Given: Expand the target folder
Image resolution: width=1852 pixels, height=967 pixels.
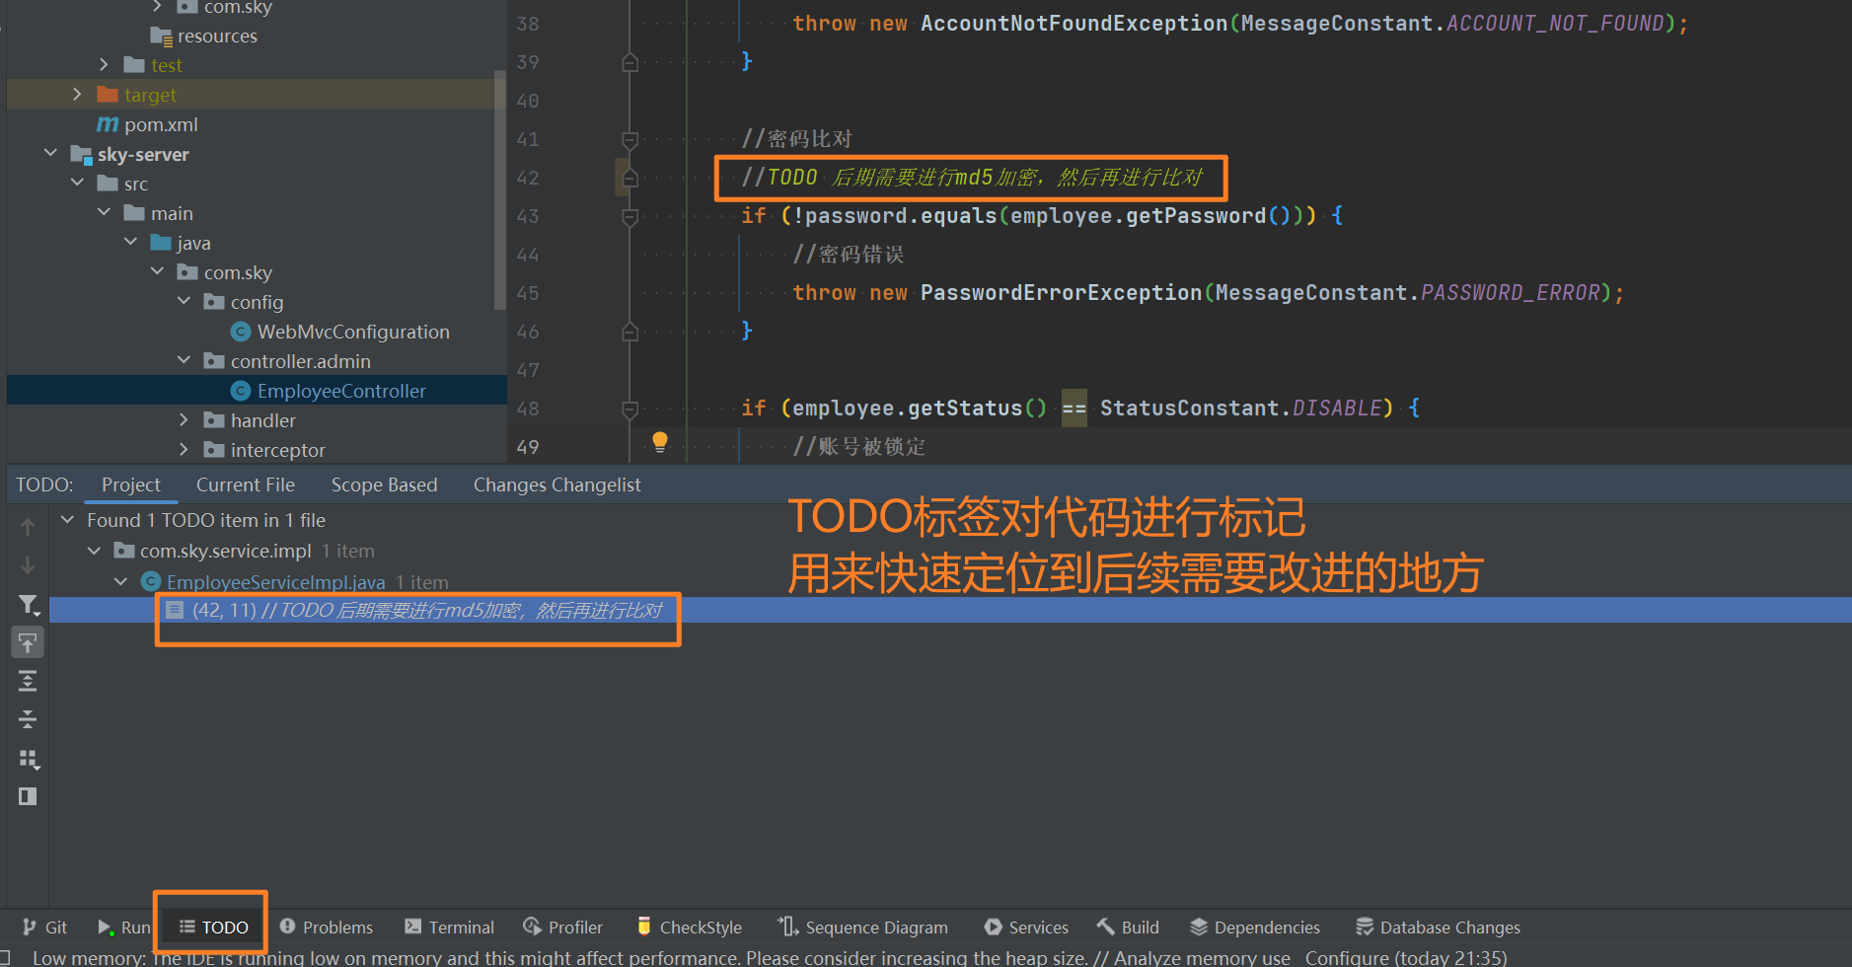Looking at the screenshot, I should pyautogui.click(x=78, y=95).
